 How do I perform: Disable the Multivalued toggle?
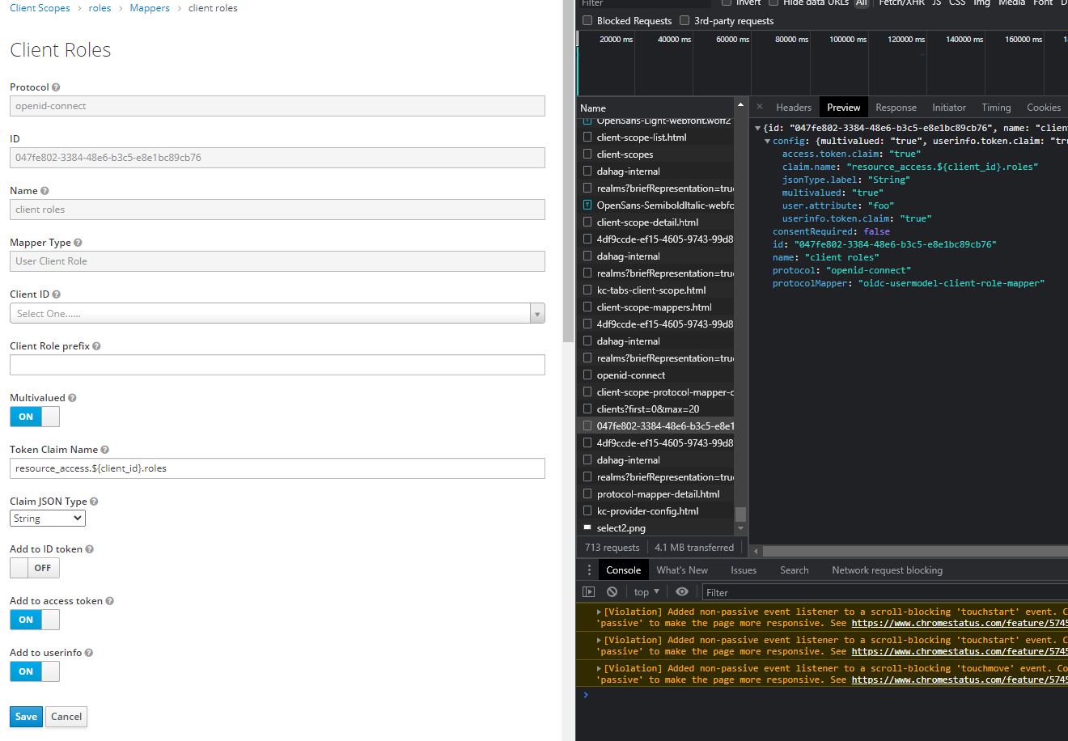pos(34,417)
